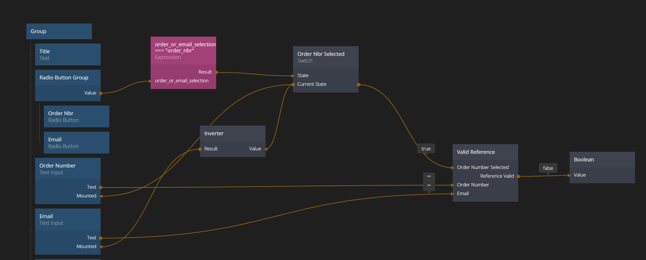Click the Order Number Text Input node header
This screenshot has width=646, height=260.
[x=68, y=169]
